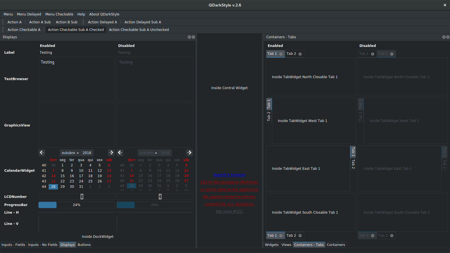
Task: Click Action Delayed Sub A toolbar button
Action: tap(143, 22)
